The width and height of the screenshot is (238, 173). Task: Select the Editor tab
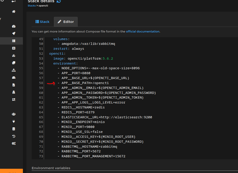tap(66, 22)
